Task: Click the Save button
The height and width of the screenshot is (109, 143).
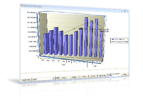Action: point(64,78)
